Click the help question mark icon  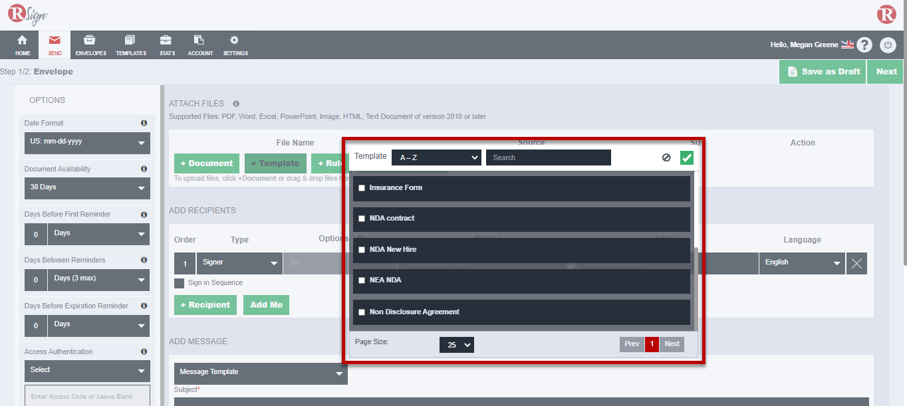pyautogui.click(x=864, y=45)
